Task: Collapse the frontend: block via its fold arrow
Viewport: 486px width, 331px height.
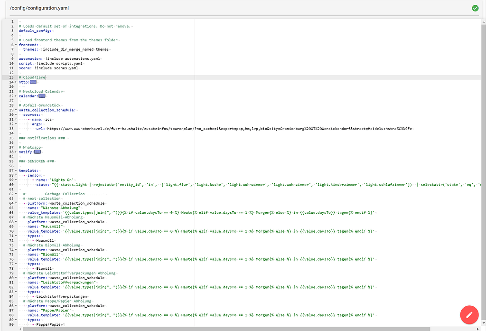Action: [x=15, y=45]
